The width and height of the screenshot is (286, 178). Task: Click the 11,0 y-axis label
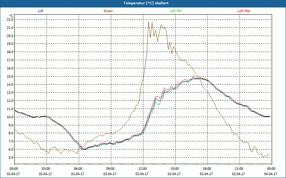[x=10, y=109]
